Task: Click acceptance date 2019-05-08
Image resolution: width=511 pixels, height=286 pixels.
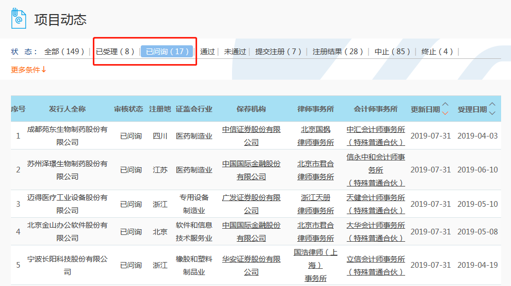Action: [x=478, y=232]
